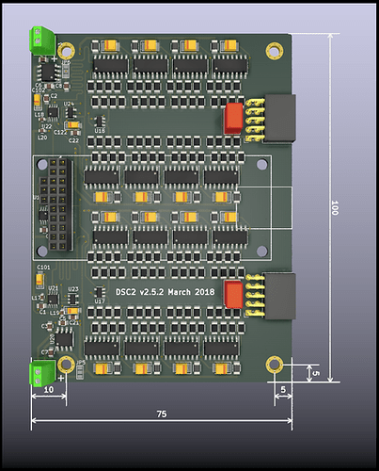This screenshot has height=471, width=379.
Task: Select the small IC above the U18 label
Action: click(x=100, y=122)
